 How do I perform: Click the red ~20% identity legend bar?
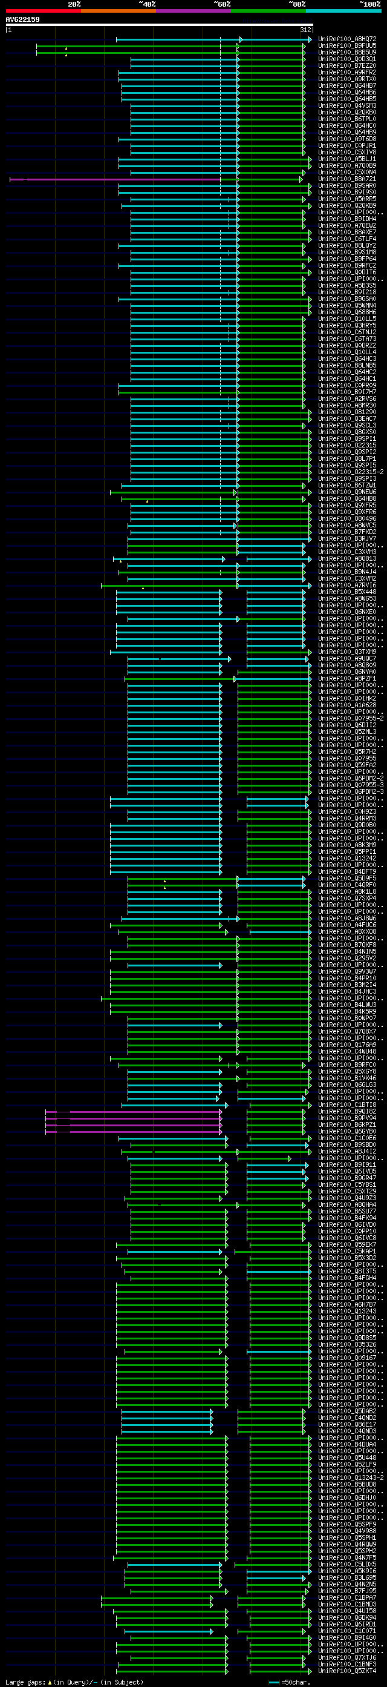tap(43, 10)
